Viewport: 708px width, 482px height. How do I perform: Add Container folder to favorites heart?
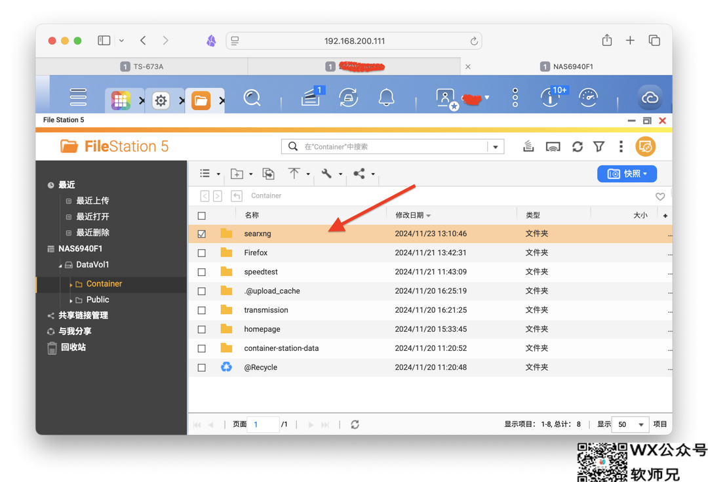tap(659, 197)
